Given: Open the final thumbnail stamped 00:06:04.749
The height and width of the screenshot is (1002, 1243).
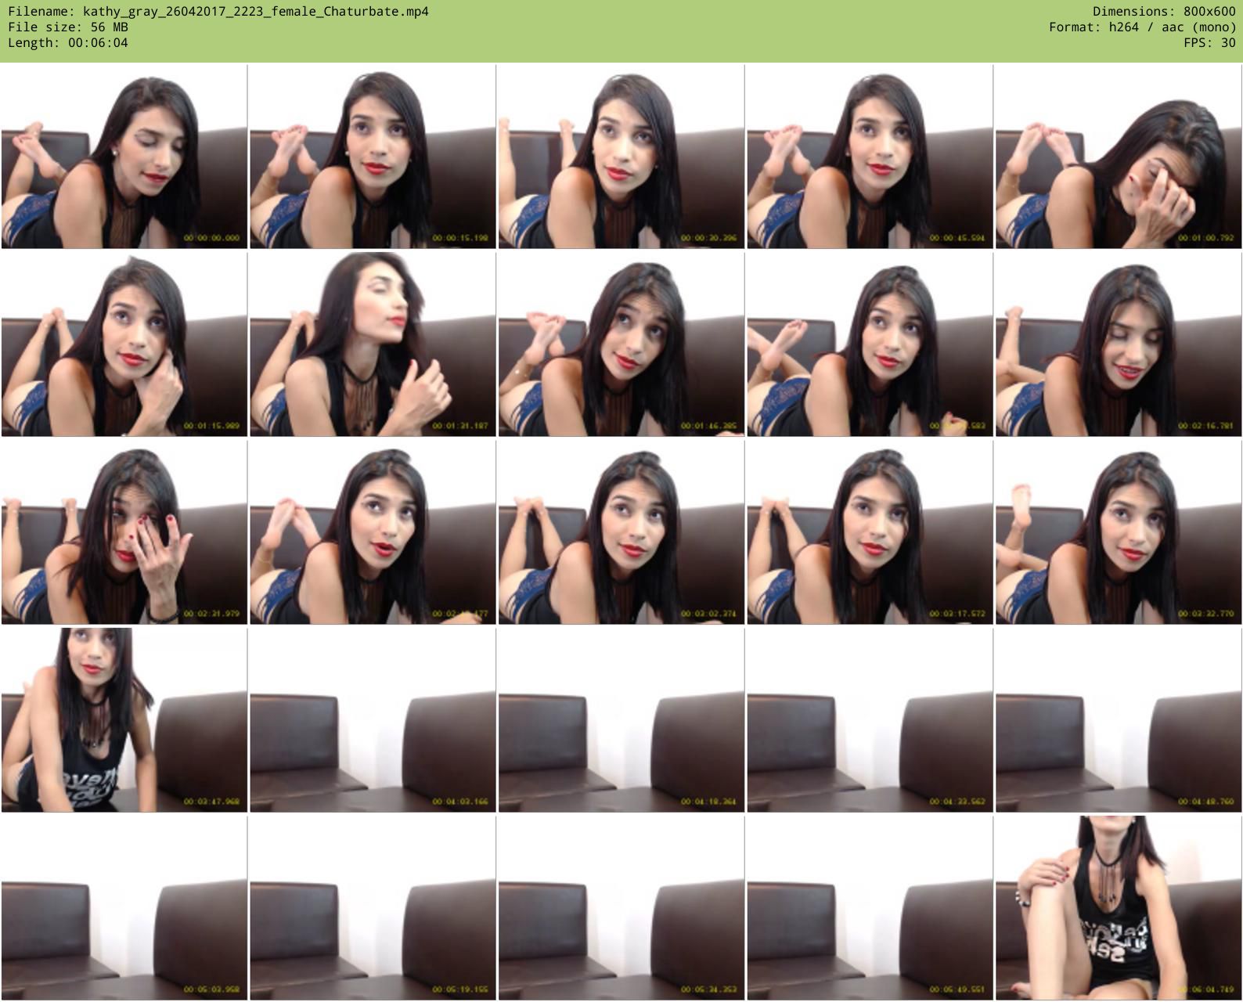Looking at the screenshot, I should [x=1119, y=908].
